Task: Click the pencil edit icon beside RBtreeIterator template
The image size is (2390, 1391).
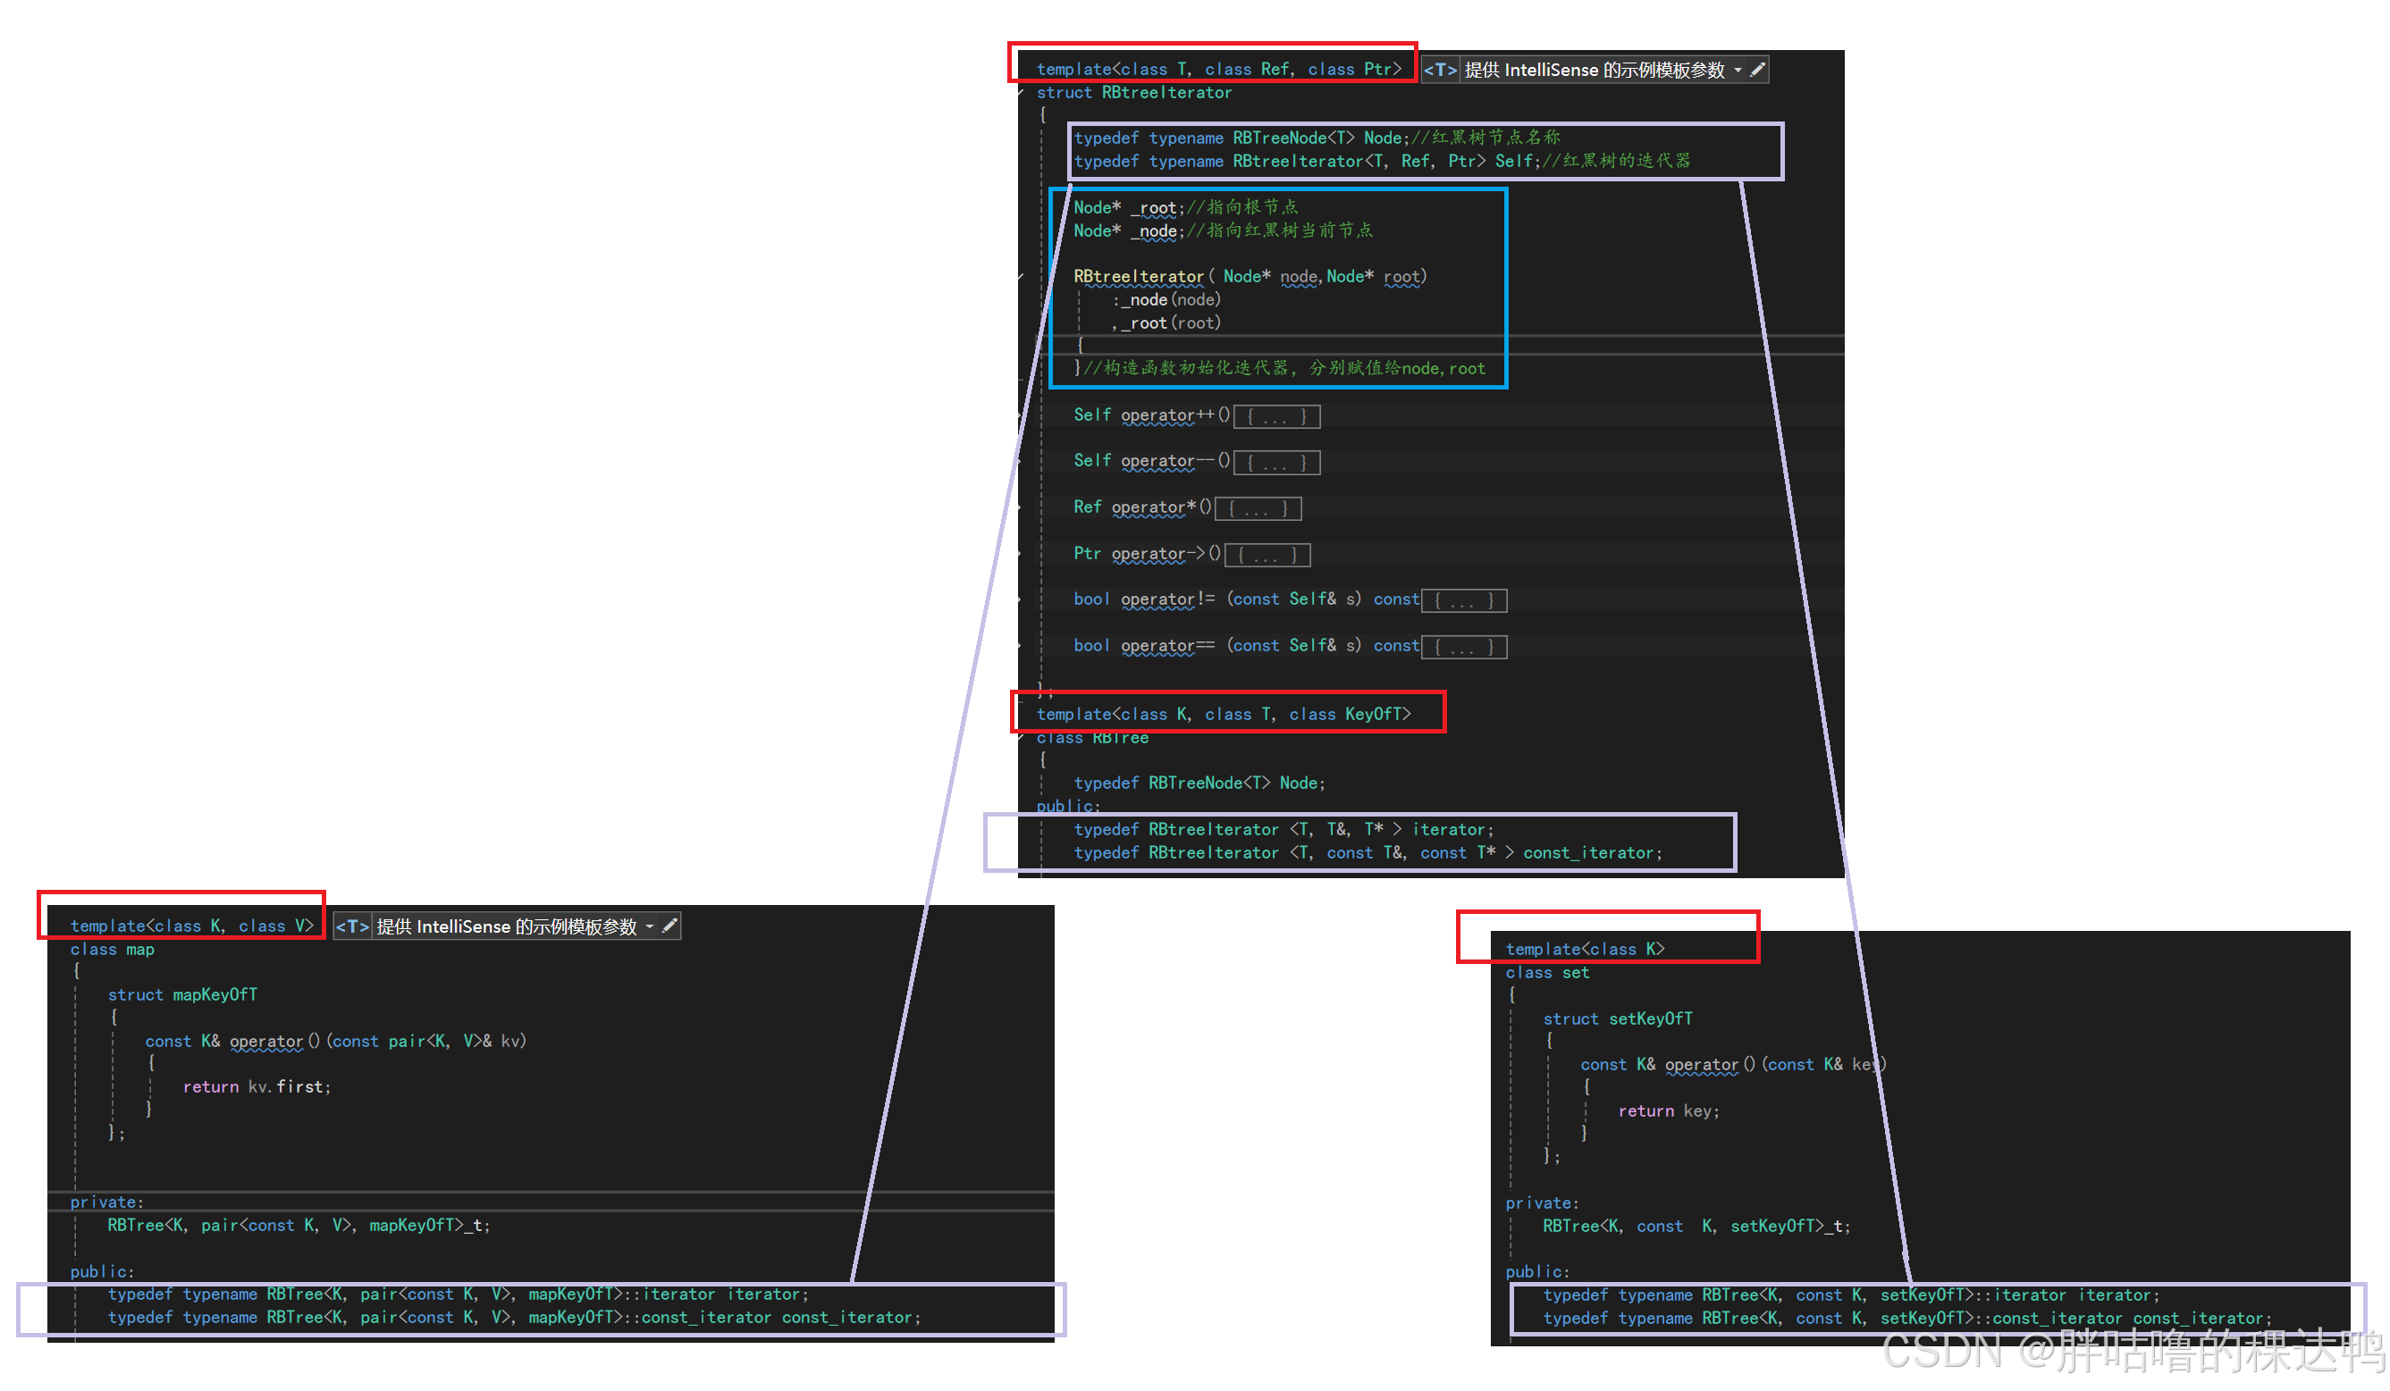Action: (1756, 71)
